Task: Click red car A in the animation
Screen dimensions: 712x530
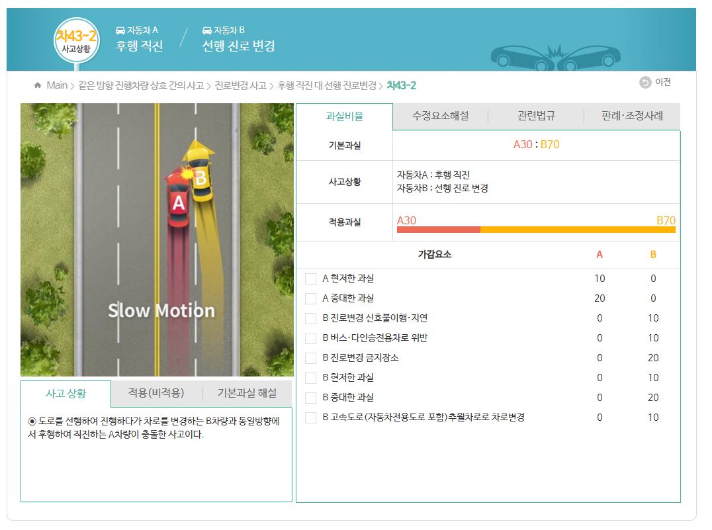Action: click(x=177, y=200)
